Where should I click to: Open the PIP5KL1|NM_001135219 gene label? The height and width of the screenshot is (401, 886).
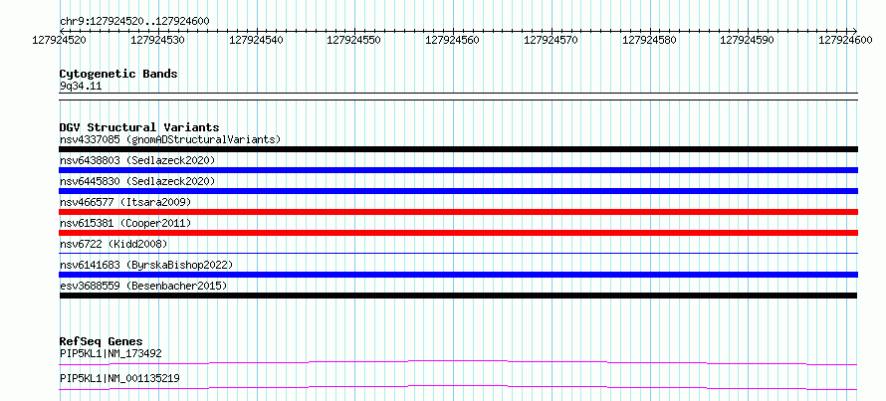pos(119,378)
